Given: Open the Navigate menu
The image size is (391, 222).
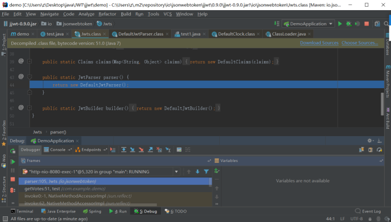Looking at the screenshot, I should tap(49, 14).
